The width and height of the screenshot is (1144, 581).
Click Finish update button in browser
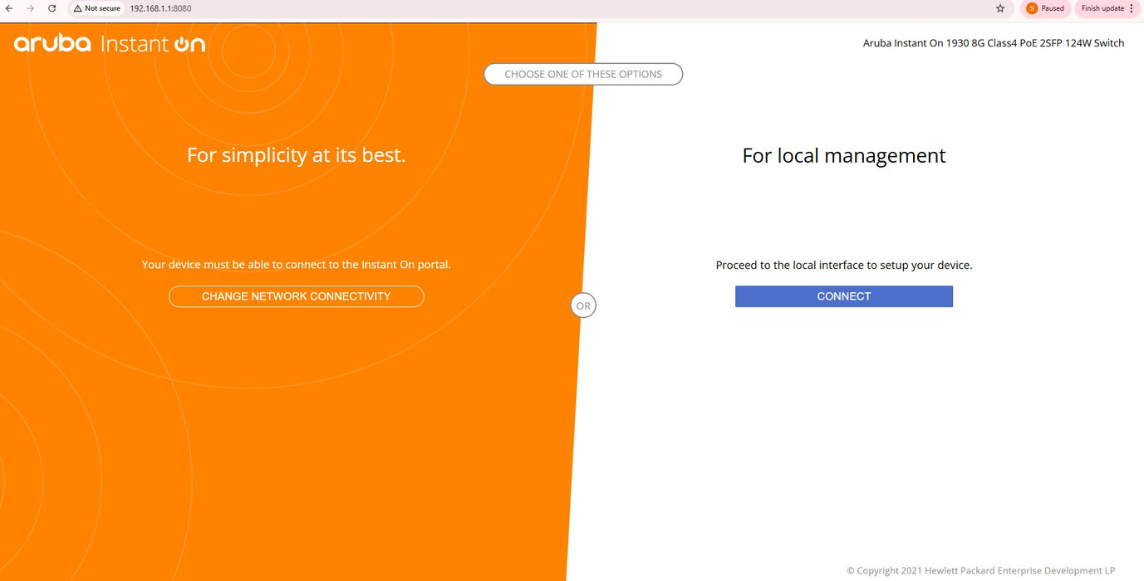click(x=1102, y=8)
